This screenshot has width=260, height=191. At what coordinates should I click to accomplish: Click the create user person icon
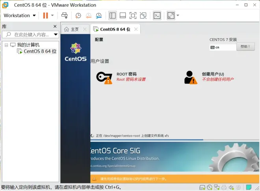pos(191,78)
